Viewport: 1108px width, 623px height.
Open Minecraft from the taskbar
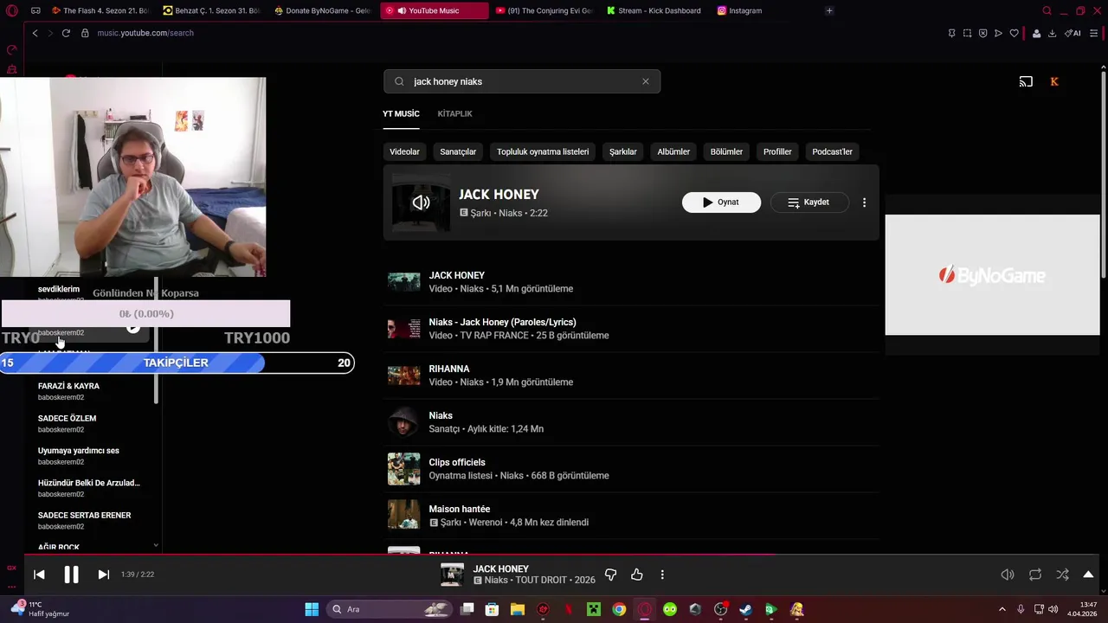click(594, 609)
